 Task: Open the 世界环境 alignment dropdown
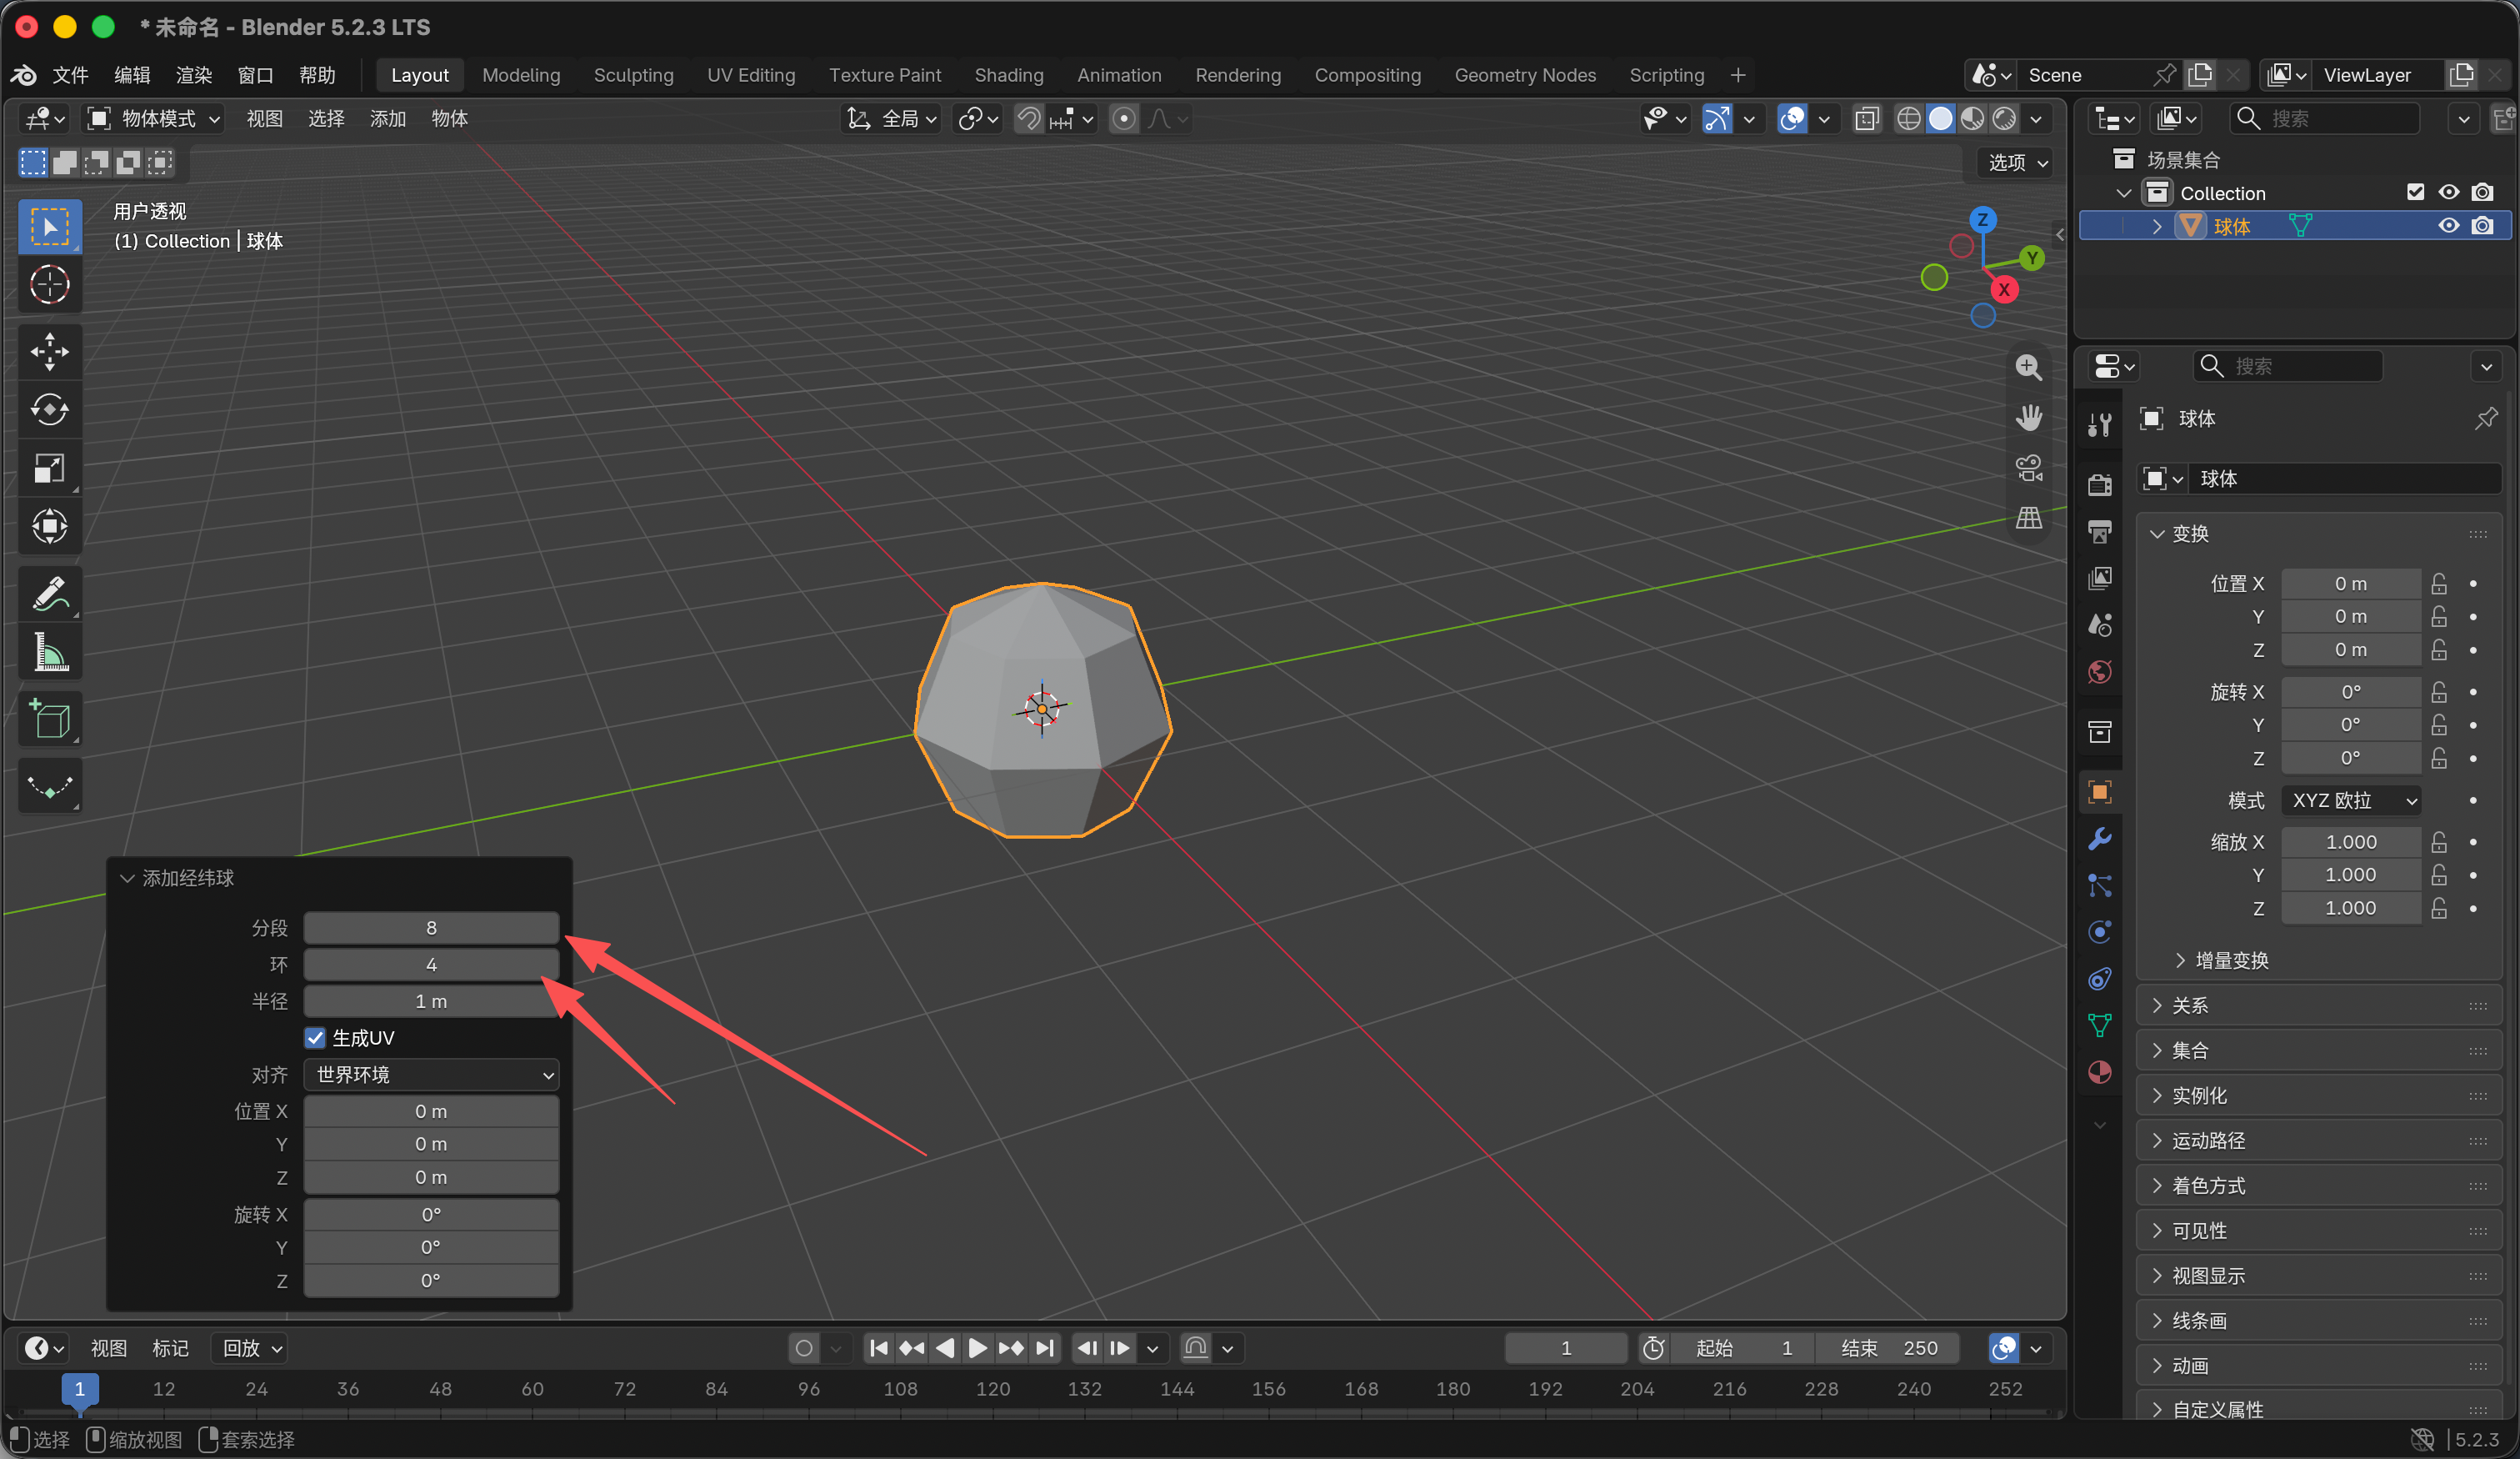point(431,1075)
